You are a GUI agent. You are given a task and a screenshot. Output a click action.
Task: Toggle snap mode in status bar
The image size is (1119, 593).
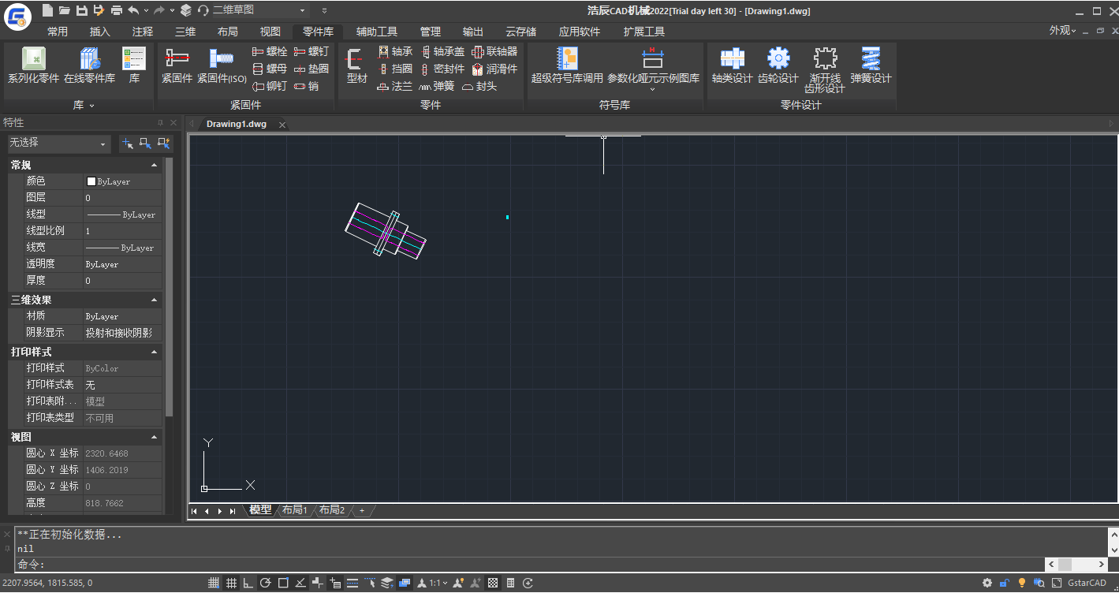pyautogui.click(x=214, y=584)
